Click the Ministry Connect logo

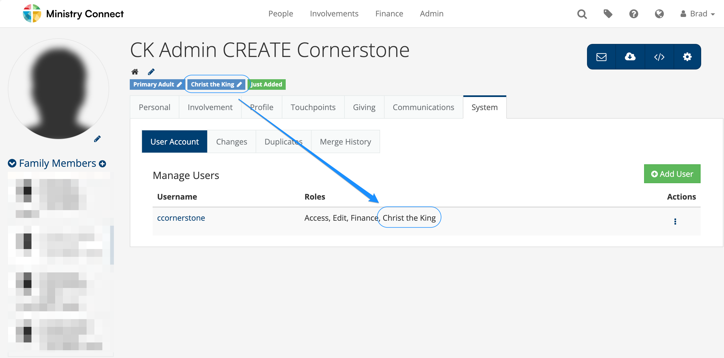coord(73,13)
